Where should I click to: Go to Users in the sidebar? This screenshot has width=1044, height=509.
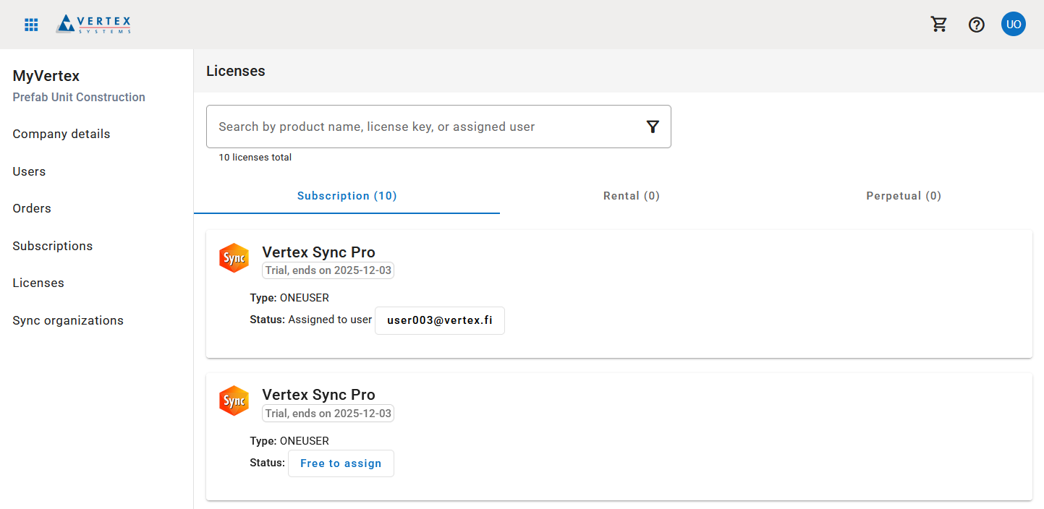click(29, 171)
